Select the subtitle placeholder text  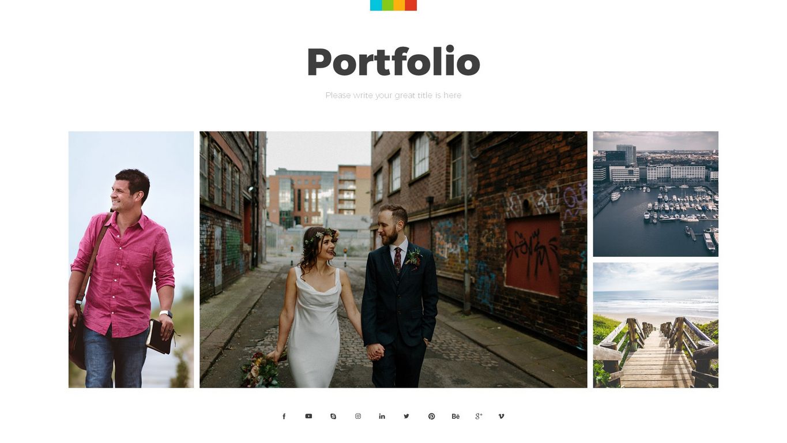[393, 95]
